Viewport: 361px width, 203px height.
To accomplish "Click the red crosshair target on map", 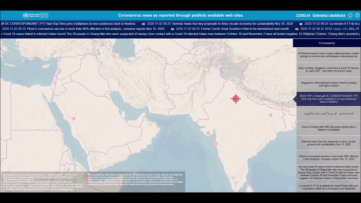I will pos(235,99).
